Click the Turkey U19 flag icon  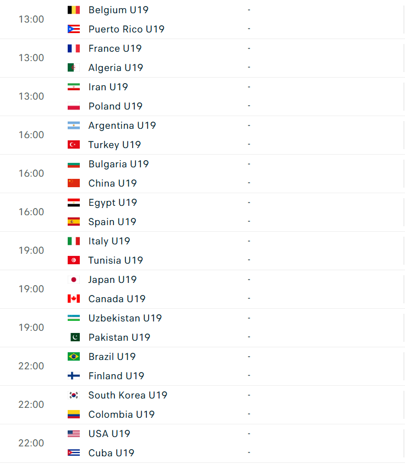point(74,144)
